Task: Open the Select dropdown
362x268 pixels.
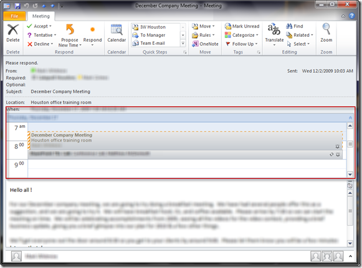Action: (298, 44)
